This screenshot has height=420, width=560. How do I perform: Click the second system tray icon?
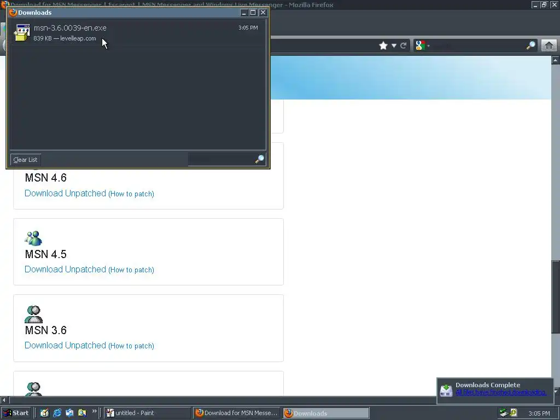[514, 413]
